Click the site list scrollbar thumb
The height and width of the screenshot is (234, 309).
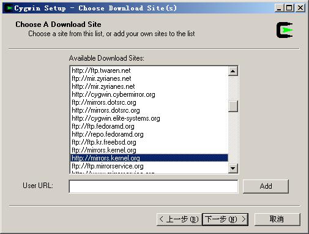tap(233, 106)
